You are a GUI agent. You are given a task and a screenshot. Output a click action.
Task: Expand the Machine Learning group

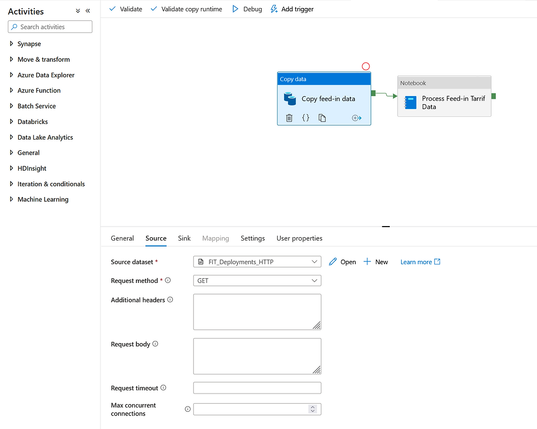click(11, 199)
